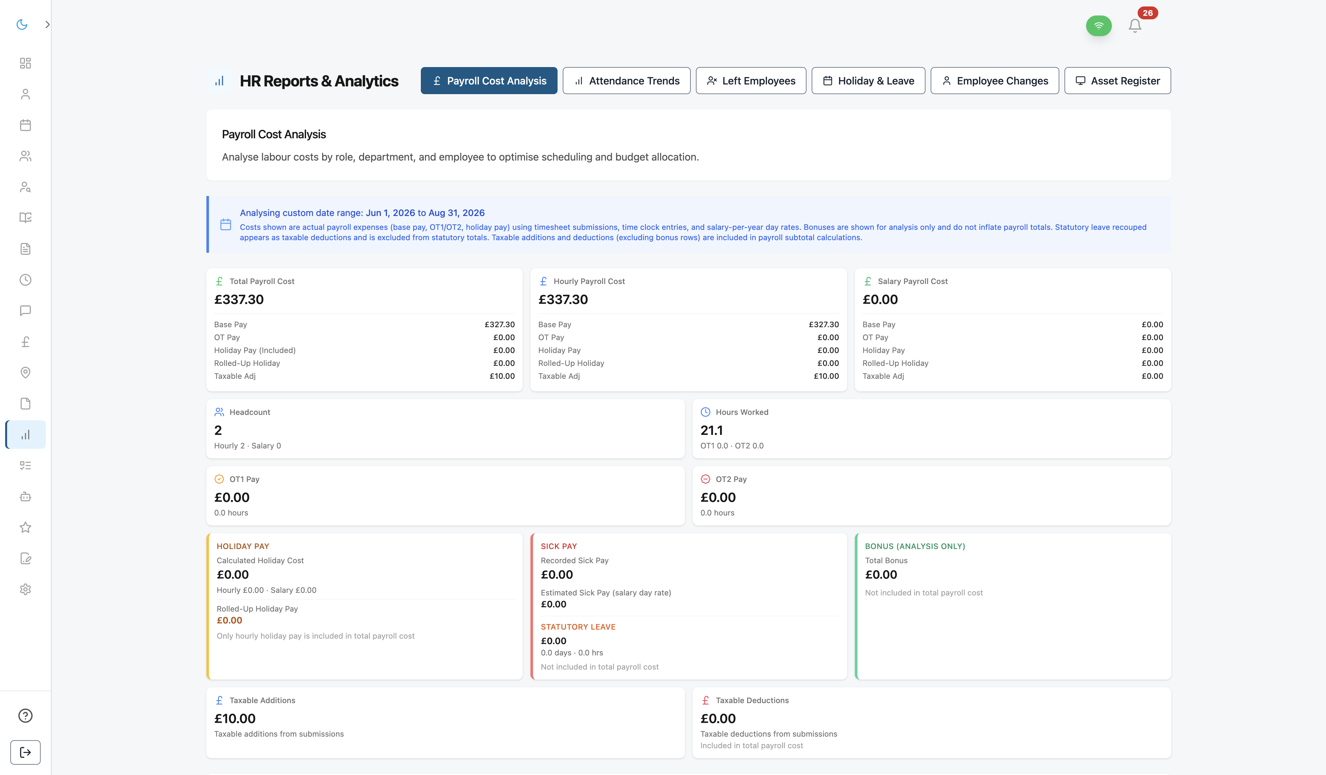Click the 'Salary Payroll Cost' card title
This screenshot has width=1326, height=775.
point(912,281)
